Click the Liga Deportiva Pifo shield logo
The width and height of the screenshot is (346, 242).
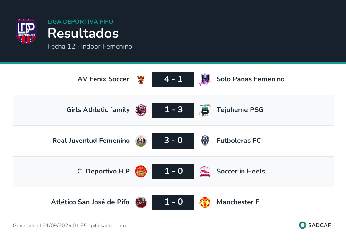26,31
